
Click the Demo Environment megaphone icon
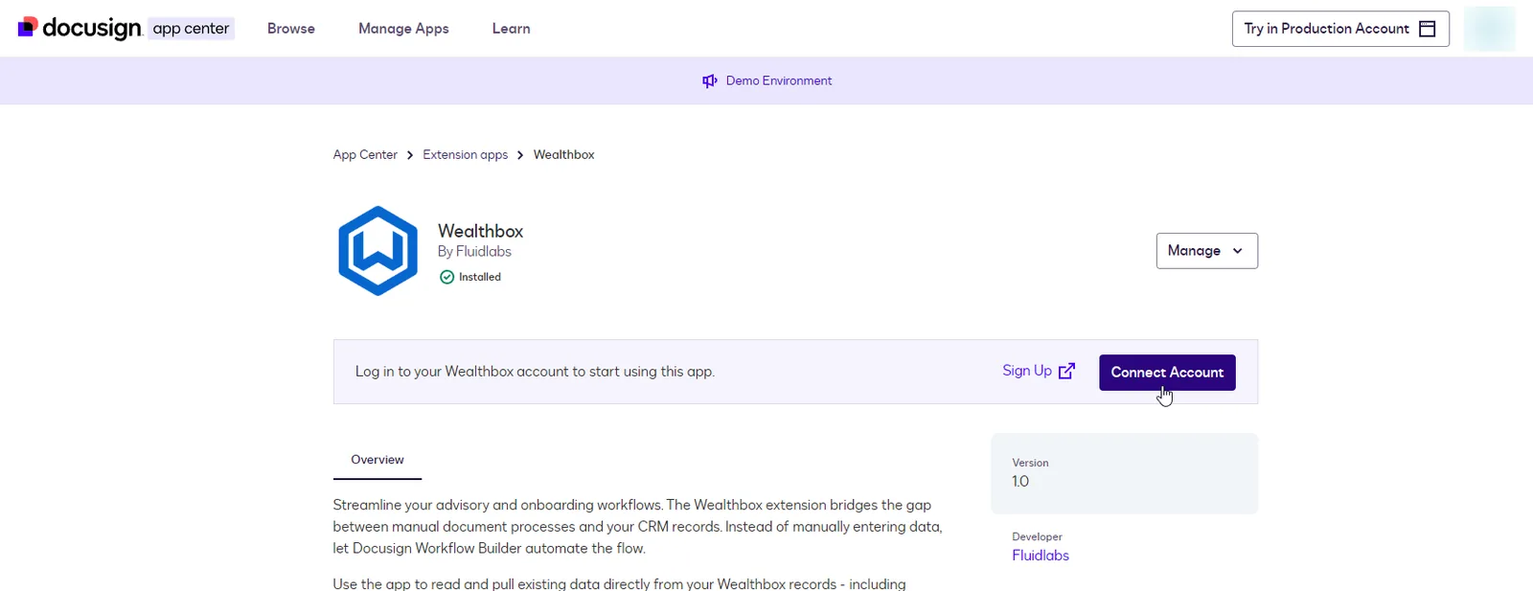(x=710, y=81)
